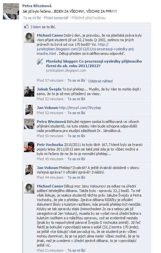Screen dimensions: 161x253
Task: Click Michael Canov's avatar on first comment
Action: click(29, 38)
